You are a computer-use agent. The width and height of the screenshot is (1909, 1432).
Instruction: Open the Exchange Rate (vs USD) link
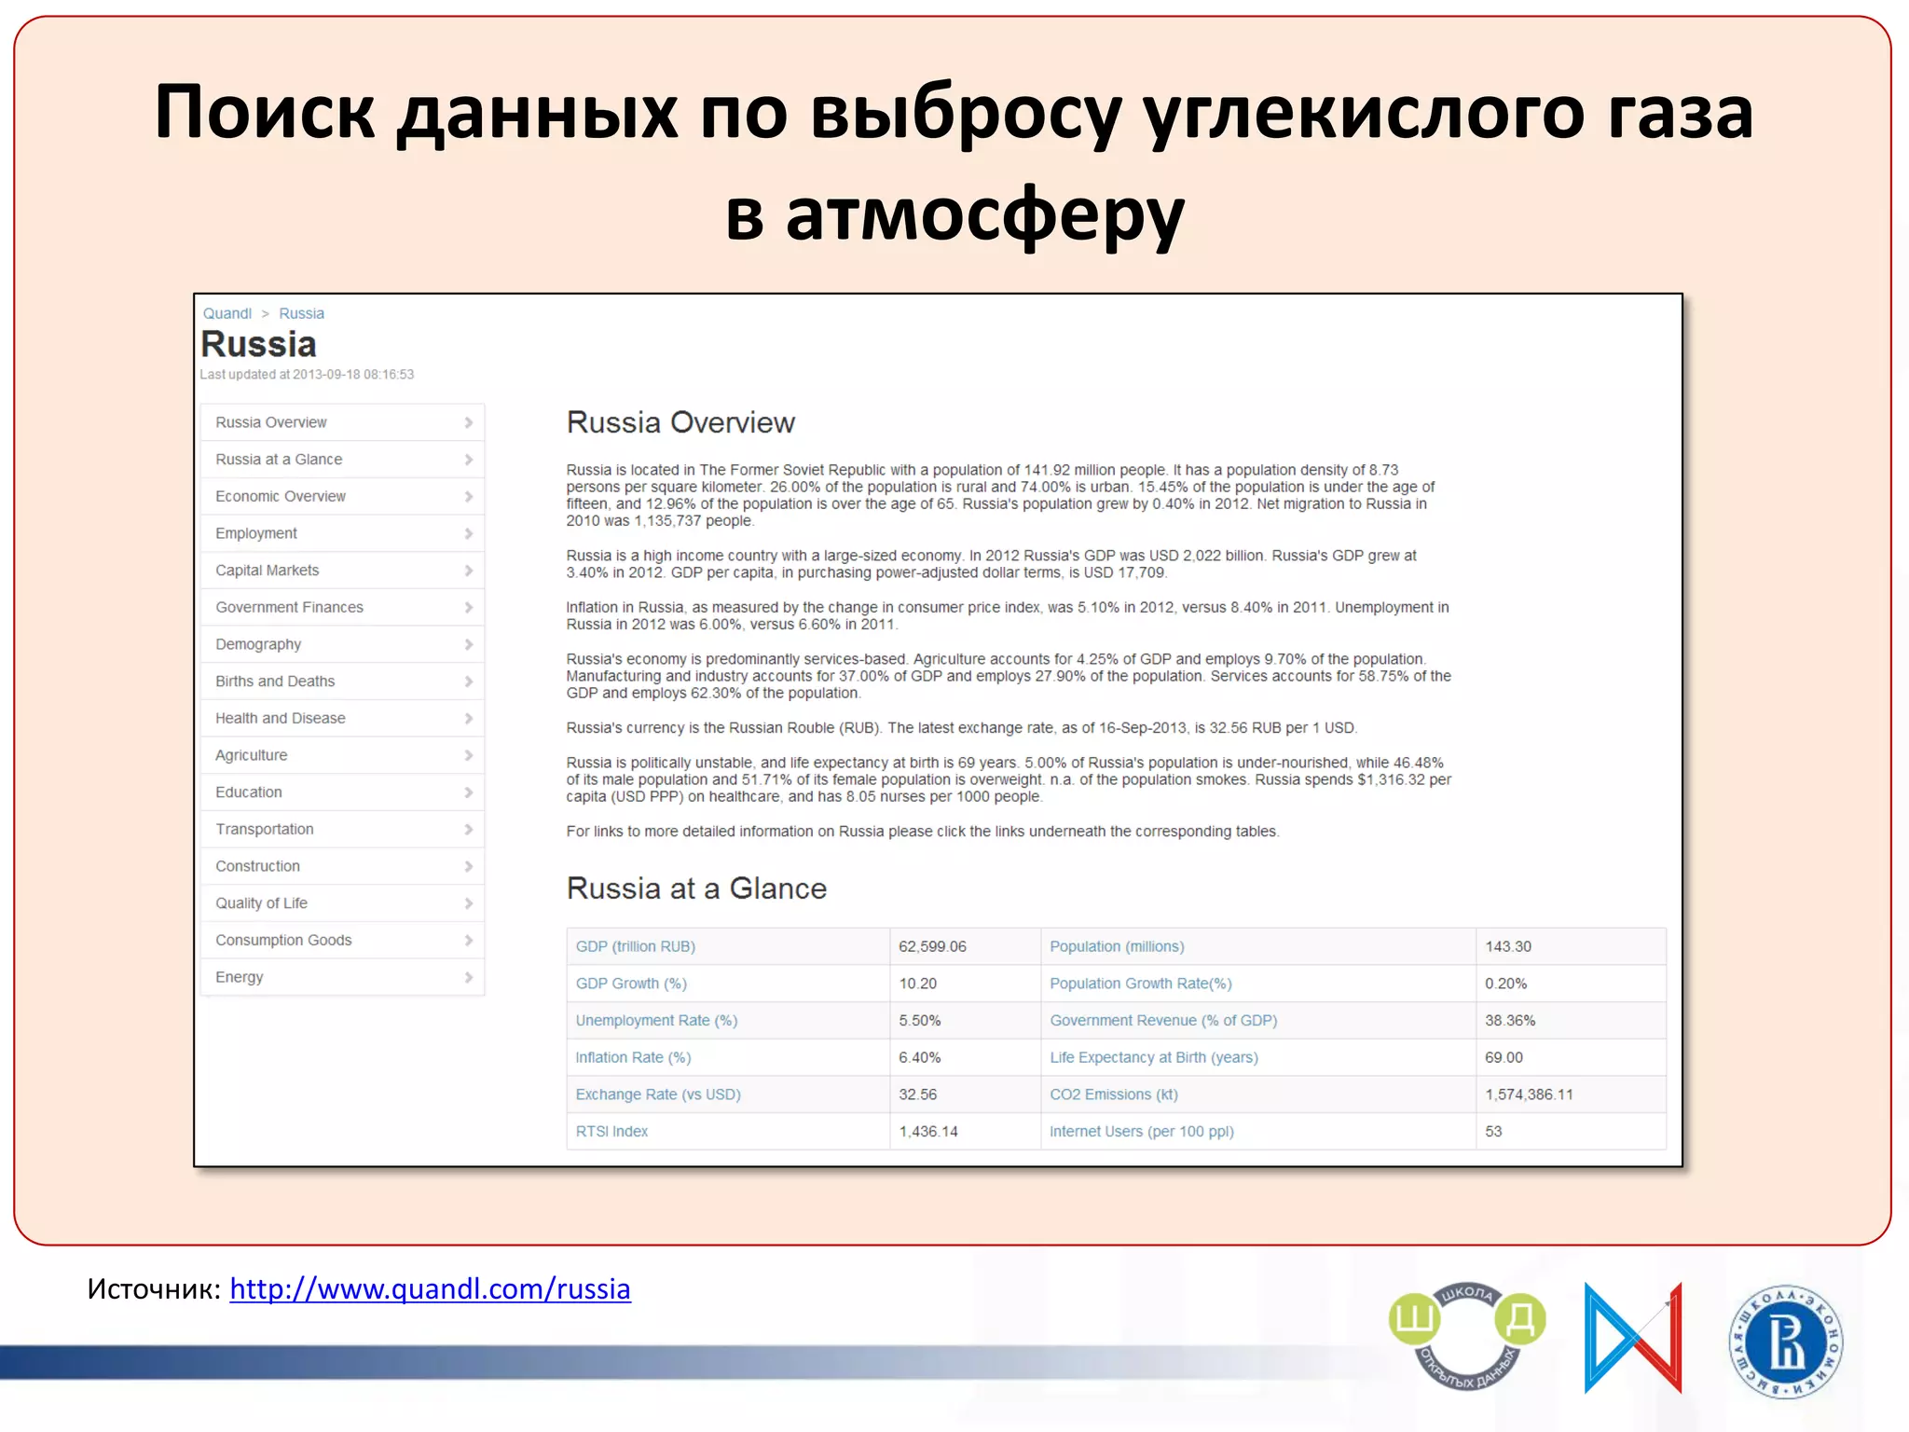click(x=658, y=1095)
